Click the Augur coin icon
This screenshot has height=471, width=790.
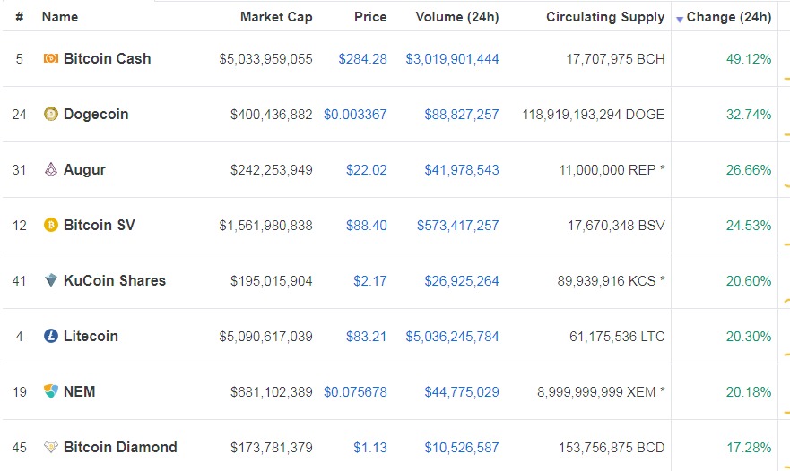(51, 170)
